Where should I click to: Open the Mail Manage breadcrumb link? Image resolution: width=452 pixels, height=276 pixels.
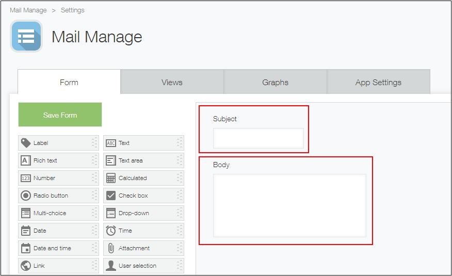coord(28,10)
